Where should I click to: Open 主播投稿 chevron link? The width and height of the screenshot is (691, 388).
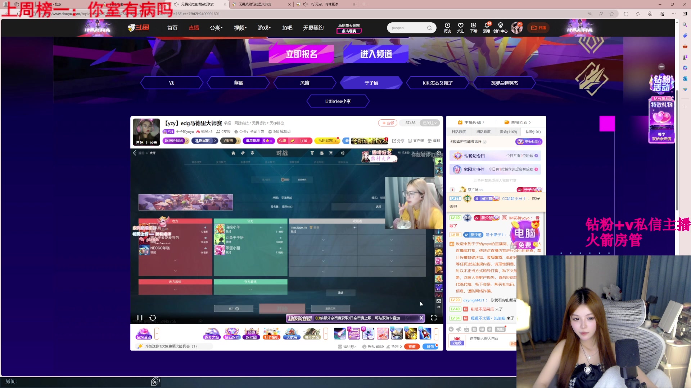[471, 123]
